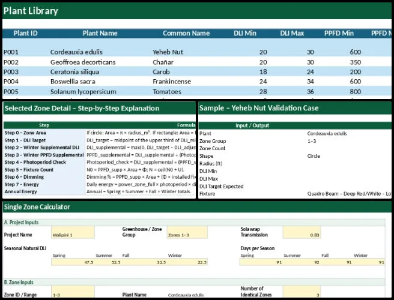This screenshot has width=394, height=300.
Task: Click the Number of Identical Zones field
Action: (x=302, y=292)
